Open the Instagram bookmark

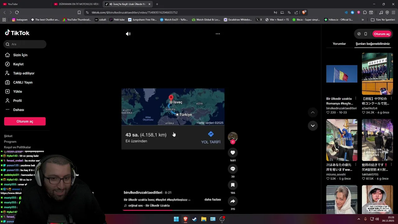tap(20, 20)
